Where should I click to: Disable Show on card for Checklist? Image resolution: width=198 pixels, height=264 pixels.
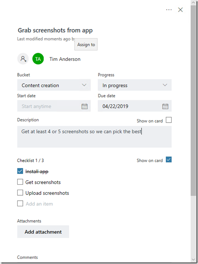(x=169, y=159)
